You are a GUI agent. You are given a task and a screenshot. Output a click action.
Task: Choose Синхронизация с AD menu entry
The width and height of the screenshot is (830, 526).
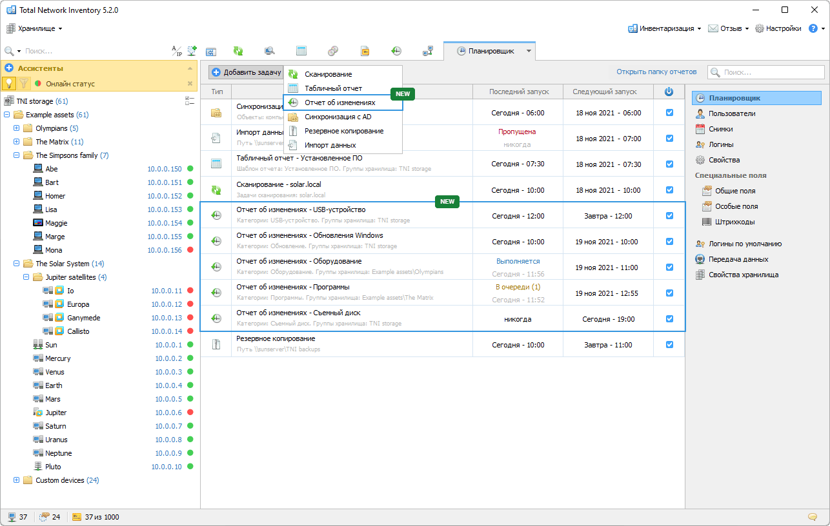click(343, 117)
